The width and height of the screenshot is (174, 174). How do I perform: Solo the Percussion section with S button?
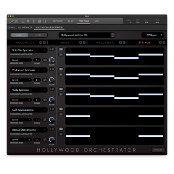pos(124,43)
